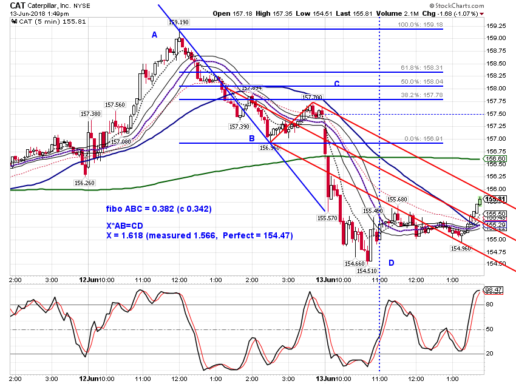Click the 38.2%: 157.78 Fibonacci label
This screenshot has height=384, width=516.
(421, 95)
